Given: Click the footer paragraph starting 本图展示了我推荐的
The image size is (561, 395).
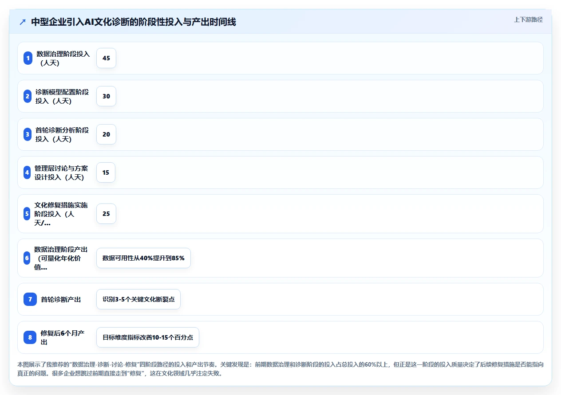Looking at the screenshot, I should 280,369.
